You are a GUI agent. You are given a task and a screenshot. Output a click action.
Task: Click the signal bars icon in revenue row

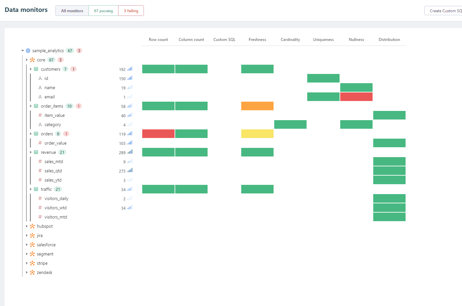point(130,152)
